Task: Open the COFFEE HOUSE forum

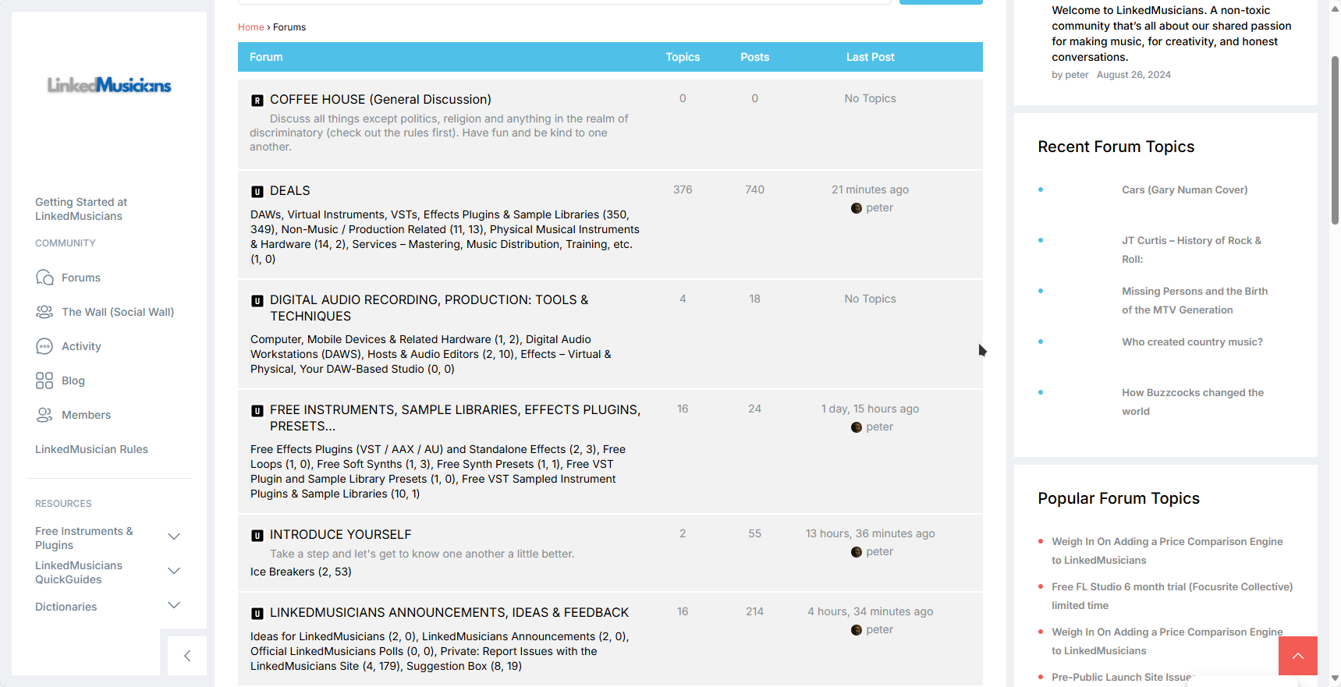Action: coord(381,100)
